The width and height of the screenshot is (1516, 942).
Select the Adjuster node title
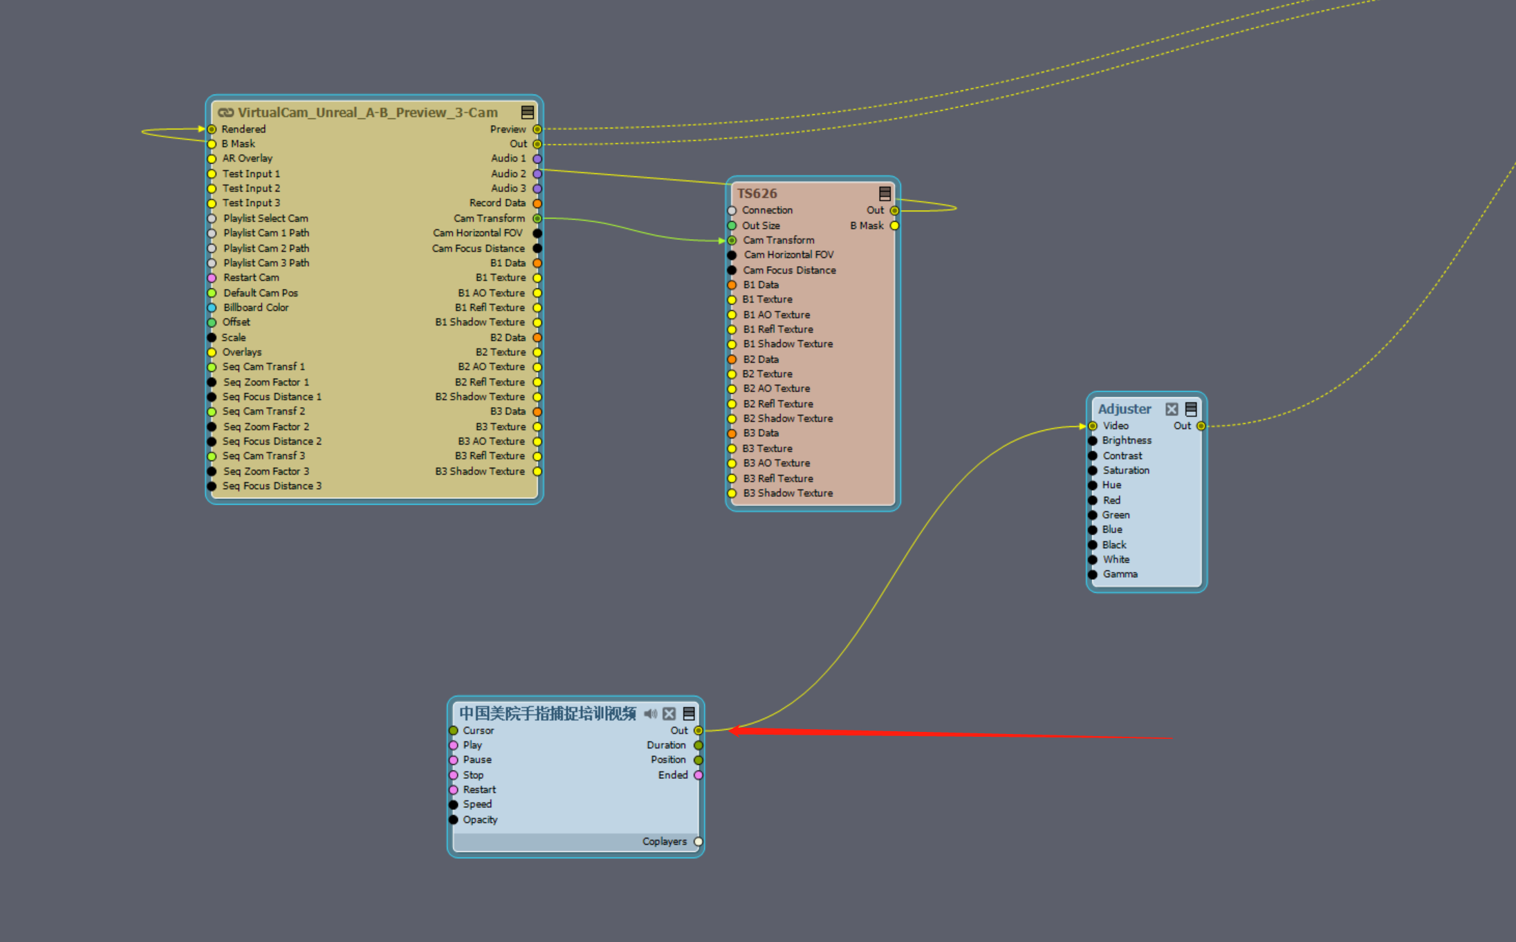click(1125, 409)
